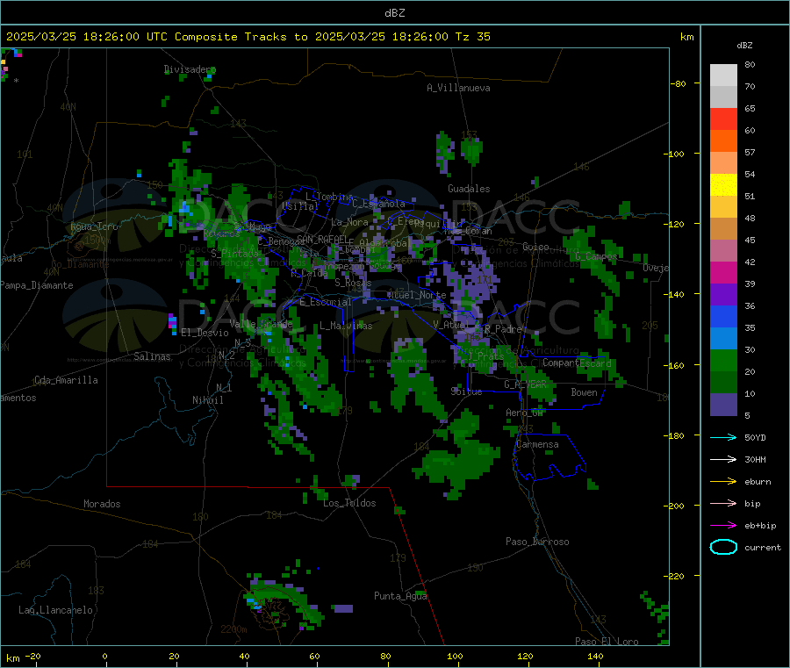Select the Morados map label

click(102, 504)
